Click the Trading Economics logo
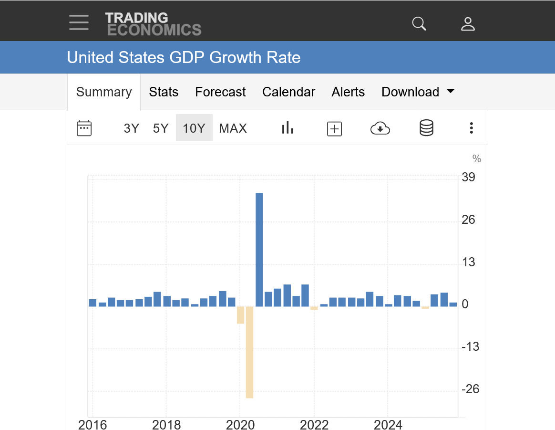This screenshot has width=555, height=430. click(x=153, y=24)
